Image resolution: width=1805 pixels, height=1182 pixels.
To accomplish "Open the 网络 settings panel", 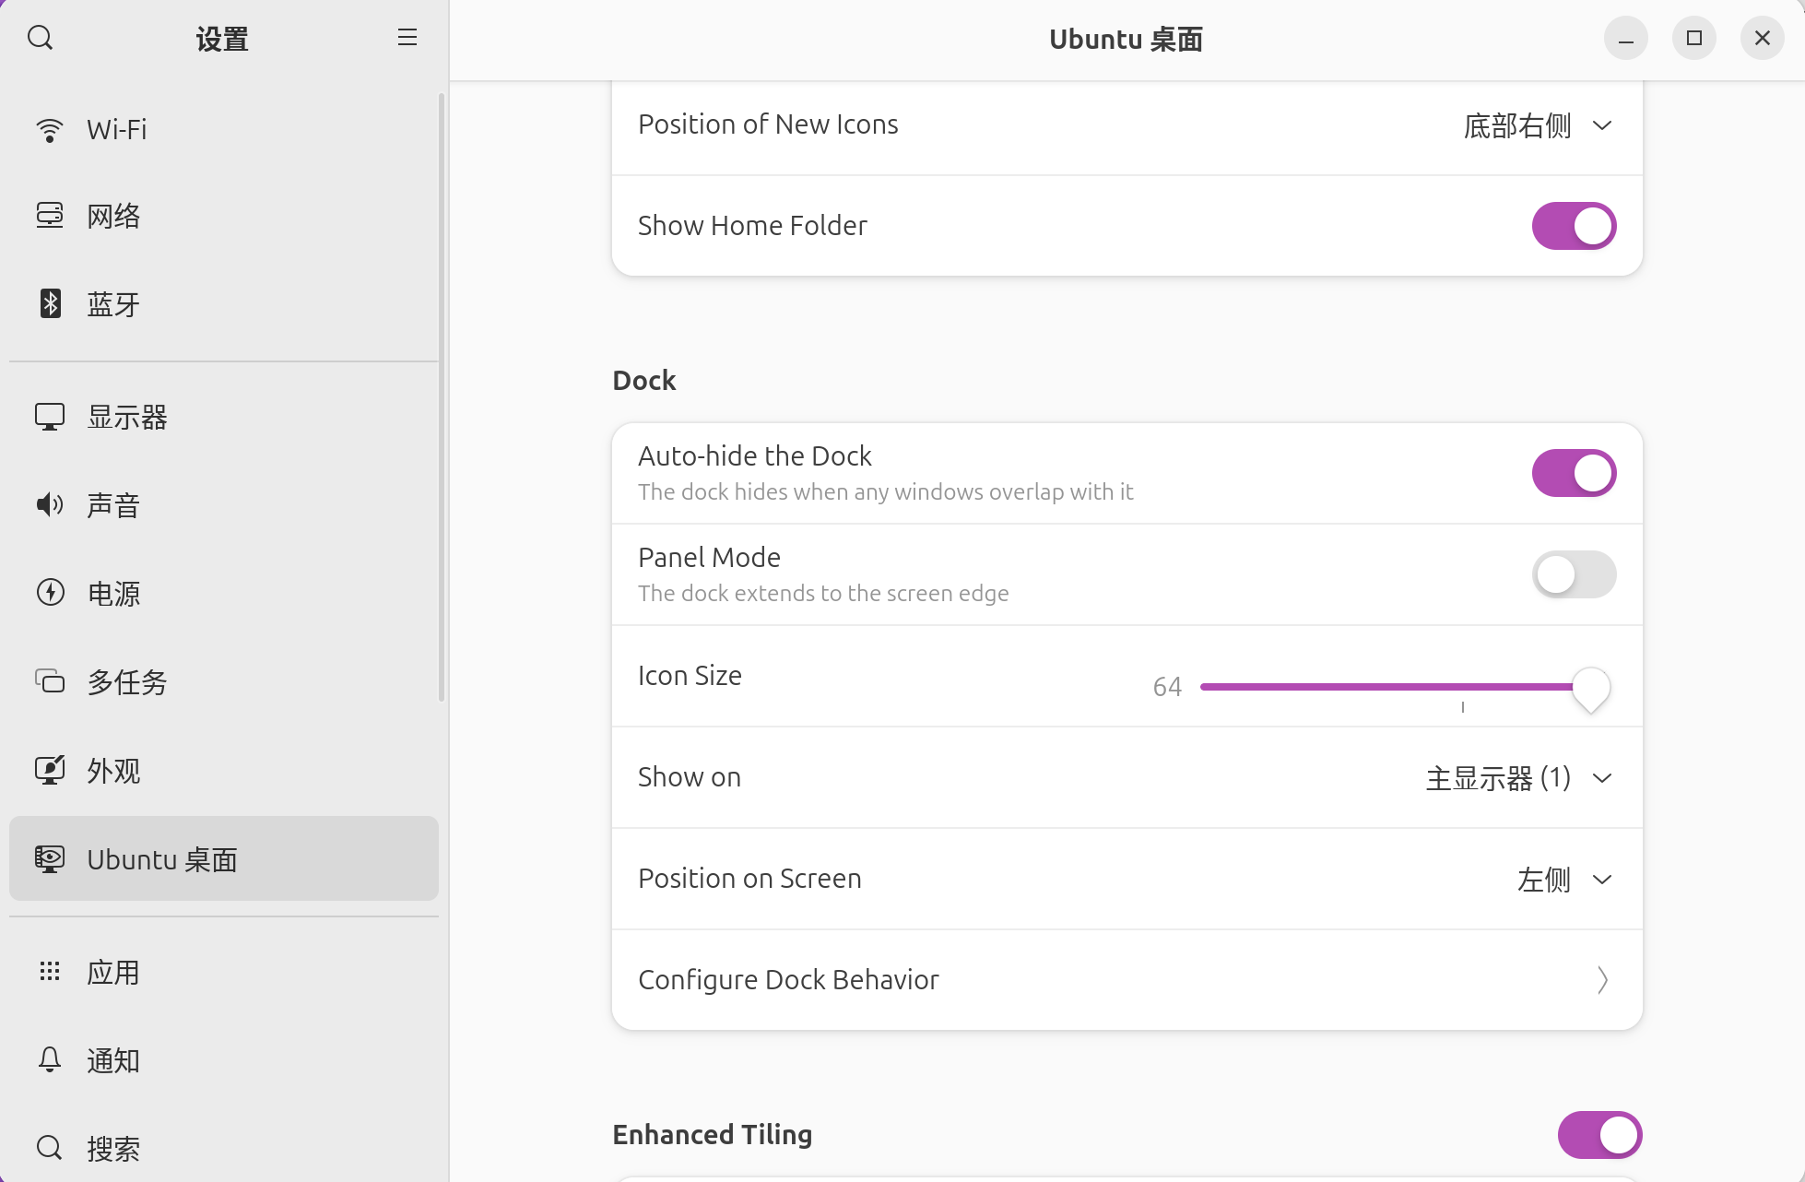I will click(224, 217).
